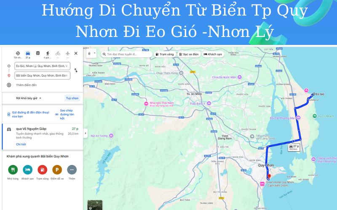Viewport: 337px width, 210px height.
Task: Click the Thêm điểm đến plus icon
Action: pos(9,85)
